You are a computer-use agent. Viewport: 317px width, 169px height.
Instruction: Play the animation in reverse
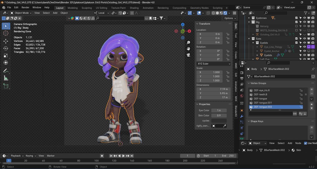pyautogui.click(x=119, y=156)
